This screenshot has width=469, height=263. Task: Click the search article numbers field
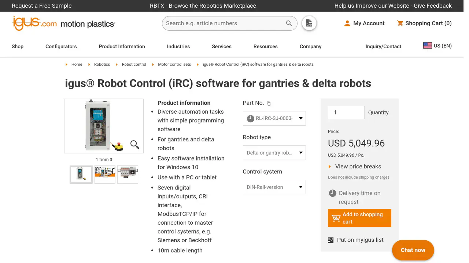tap(224, 23)
